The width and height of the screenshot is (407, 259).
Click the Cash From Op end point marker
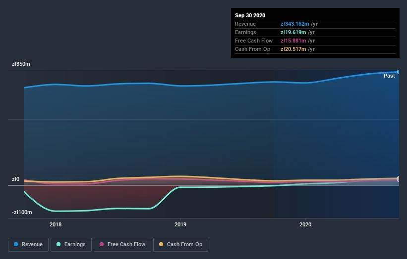[x=399, y=178]
